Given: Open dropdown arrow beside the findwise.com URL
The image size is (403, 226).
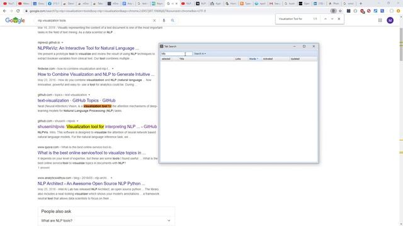Looking at the screenshot, I should (113, 68).
